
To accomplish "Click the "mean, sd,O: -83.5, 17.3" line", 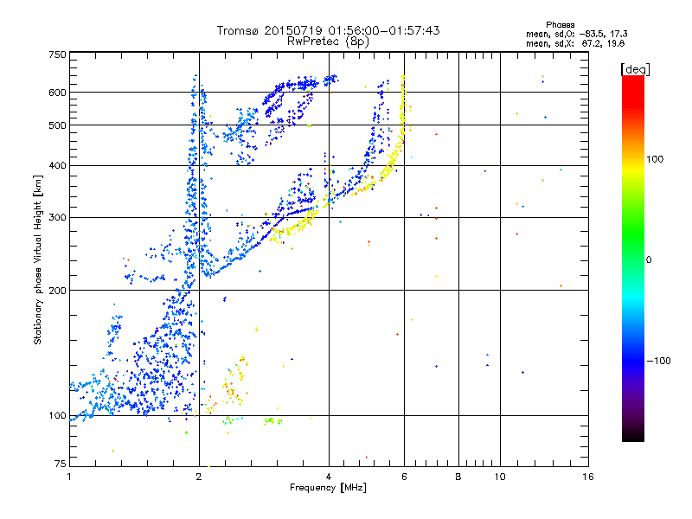I will 576,34.
